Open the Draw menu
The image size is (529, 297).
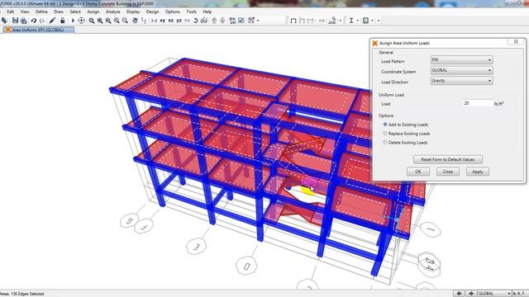tap(59, 12)
